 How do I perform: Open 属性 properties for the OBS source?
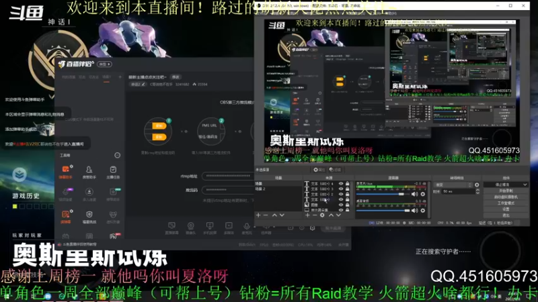click(319, 170)
